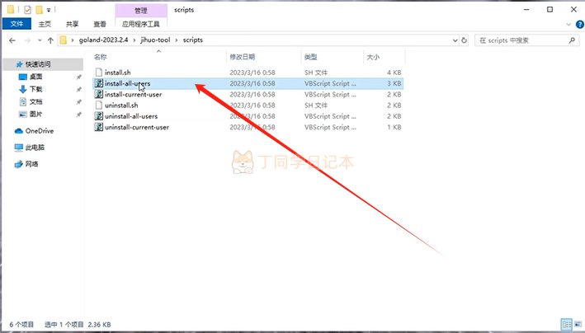The height and width of the screenshot is (333, 585).
Task: Switch to details view in status bar
Action: click(565, 325)
